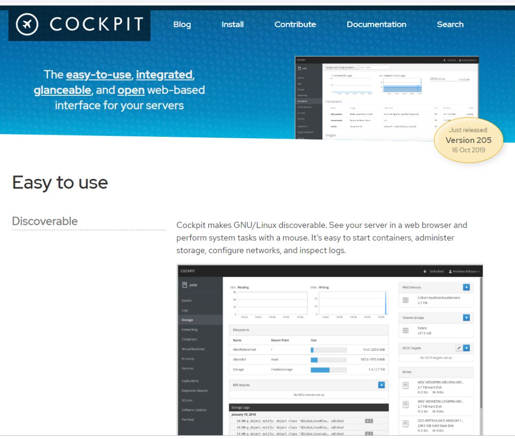The image size is (515, 439).
Task: Click the OCZ-VERTEX4 solid state disk icon
Action: (x=406, y=424)
